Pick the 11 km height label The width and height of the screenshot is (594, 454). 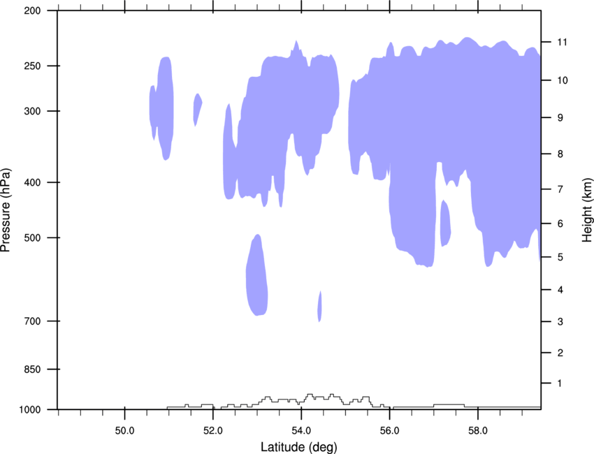point(562,42)
